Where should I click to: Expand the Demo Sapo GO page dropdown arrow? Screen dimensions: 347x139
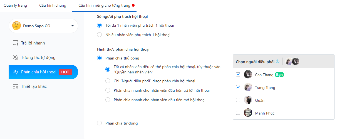click(73, 26)
